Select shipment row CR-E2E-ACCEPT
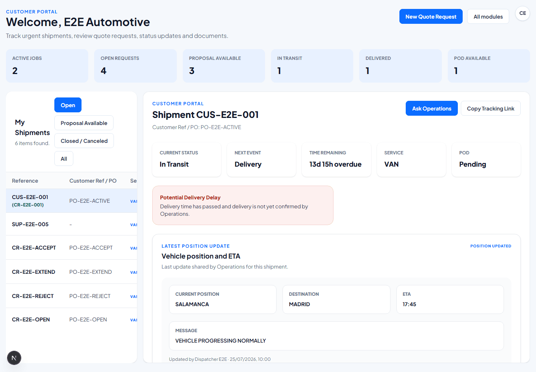This screenshot has height=372, width=536. click(x=71, y=248)
